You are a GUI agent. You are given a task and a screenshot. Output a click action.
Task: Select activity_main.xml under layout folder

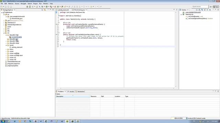pos(17,47)
